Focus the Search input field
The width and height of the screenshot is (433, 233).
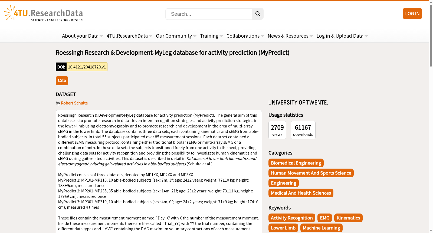pyautogui.click(x=209, y=14)
